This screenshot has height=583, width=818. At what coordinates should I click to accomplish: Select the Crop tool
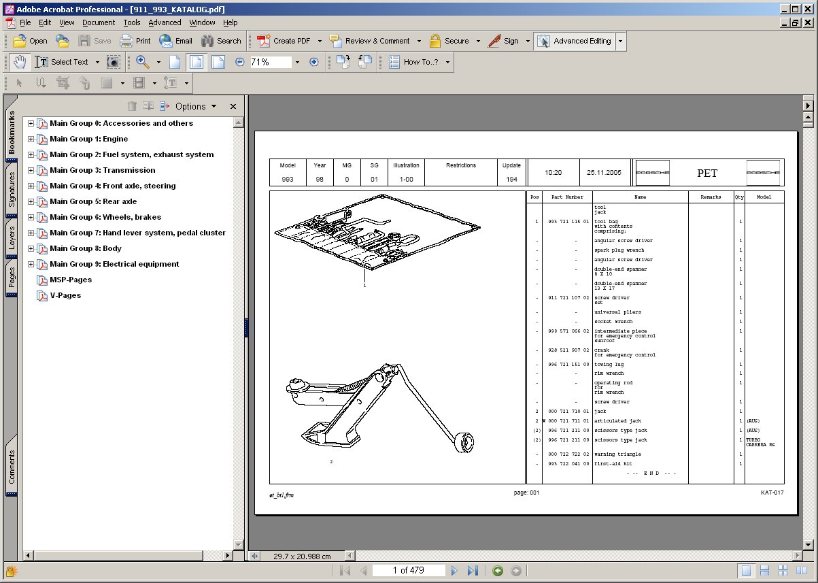tap(63, 83)
